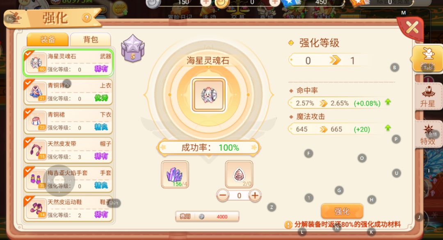Image resolution: width=443 pixels, height=240 pixels.
Task: Close the 强化 window with X
Action: click(412, 27)
